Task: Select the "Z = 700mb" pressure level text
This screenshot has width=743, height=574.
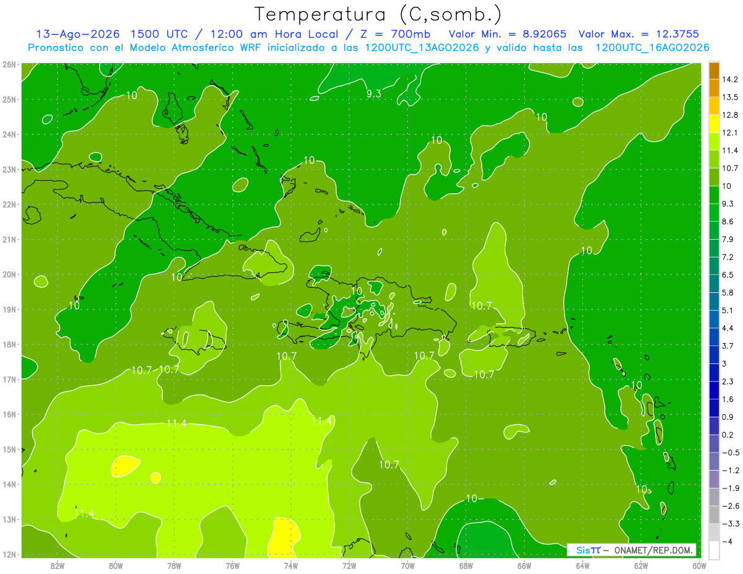Action: [x=395, y=34]
